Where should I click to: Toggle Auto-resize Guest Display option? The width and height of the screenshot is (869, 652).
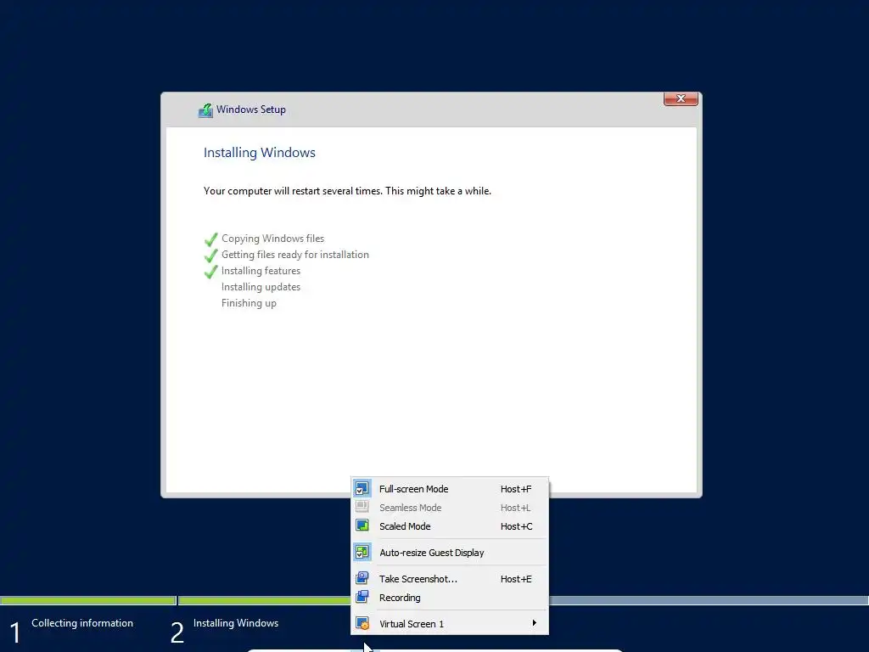pos(450,553)
